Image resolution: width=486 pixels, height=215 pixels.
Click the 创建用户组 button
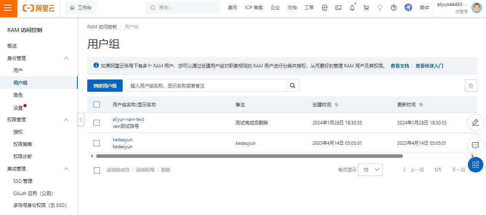pyautogui.click(x=105, y=86)
